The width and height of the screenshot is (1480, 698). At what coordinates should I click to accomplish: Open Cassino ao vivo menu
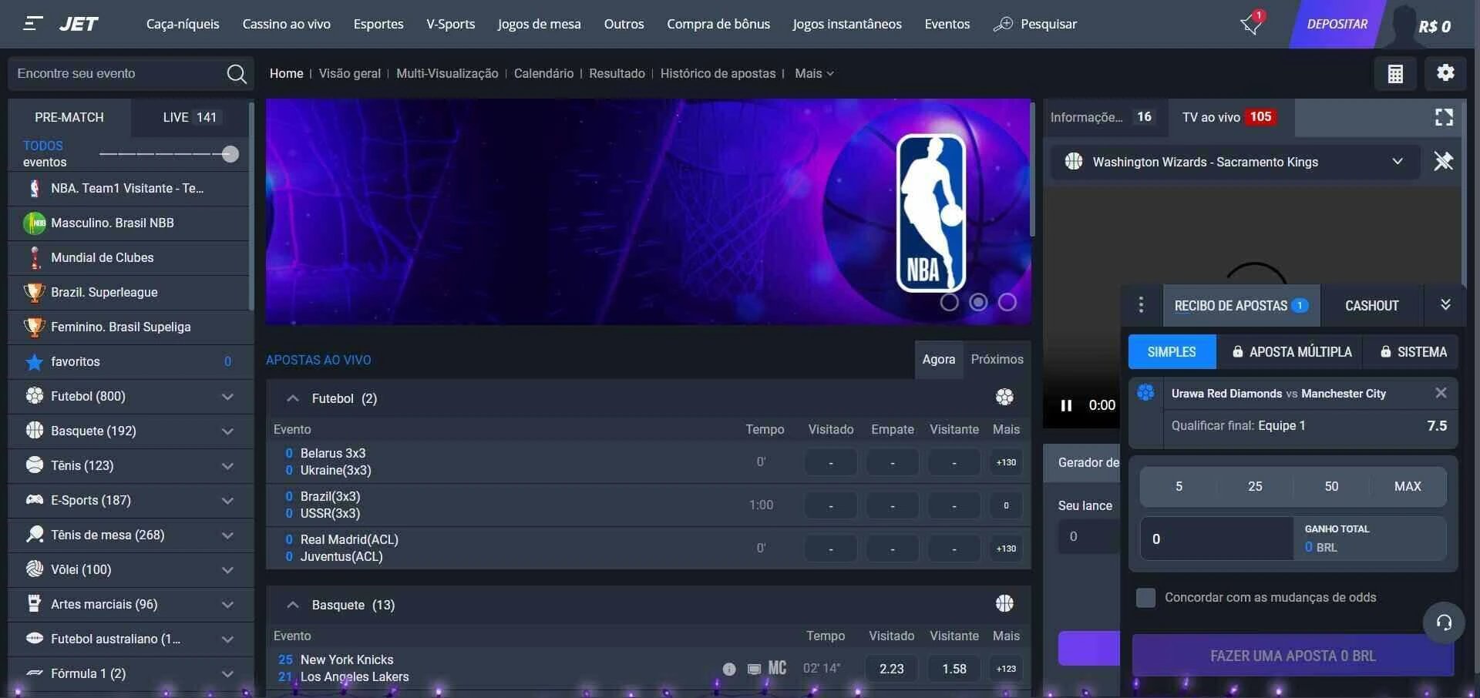point(286,24)
